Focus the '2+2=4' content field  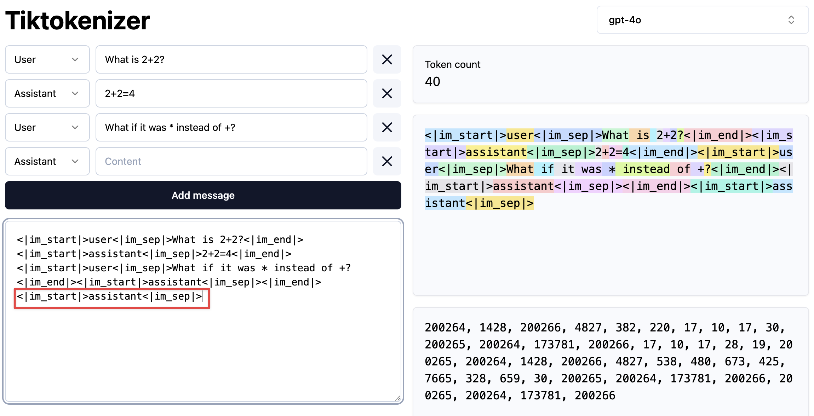click(x=231, y=93)
